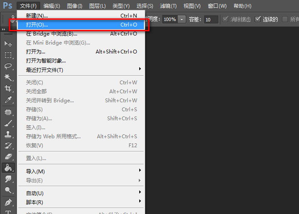Toggle the anti-alias 消除锯齿 checkbox

point(226,19)
